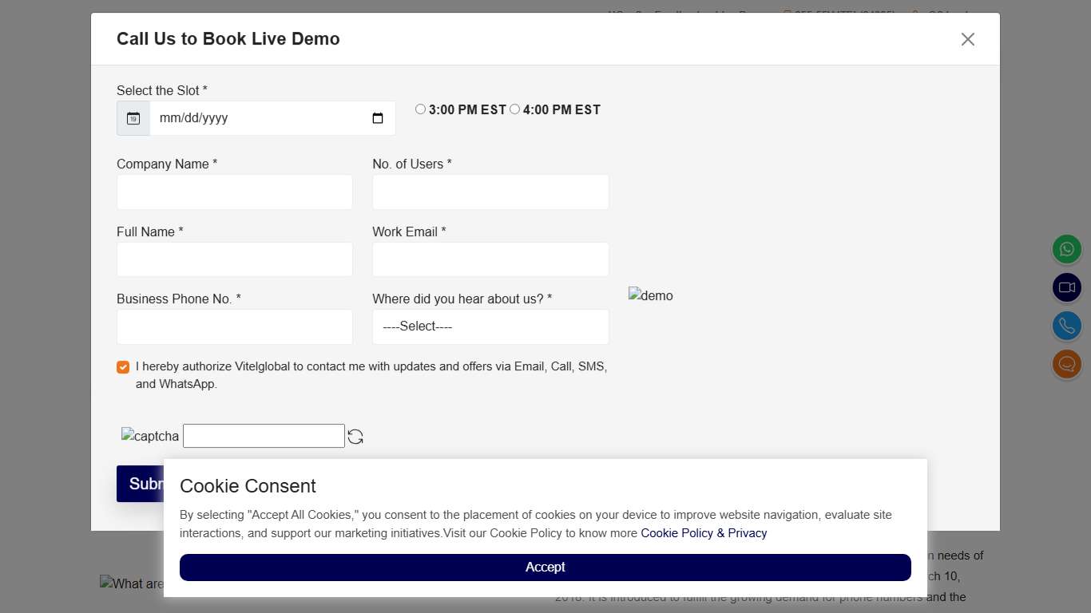Viewport: 1091px width, 613px height.
Task: Expand 'Where did you hear about us' dropdown
Action: 490,326
